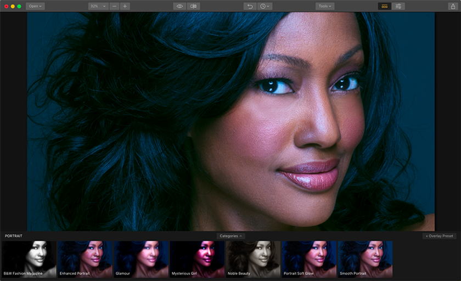Undo the last edit

[x=250, y=6]
